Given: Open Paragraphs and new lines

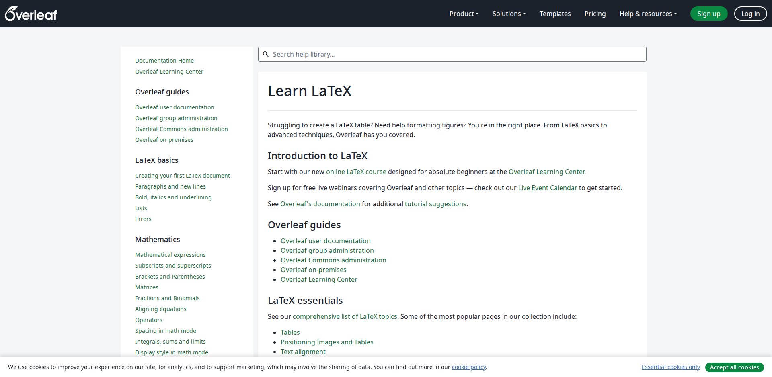Looking at the screenshot, I should pyautogui.click(x=170, y=186).
